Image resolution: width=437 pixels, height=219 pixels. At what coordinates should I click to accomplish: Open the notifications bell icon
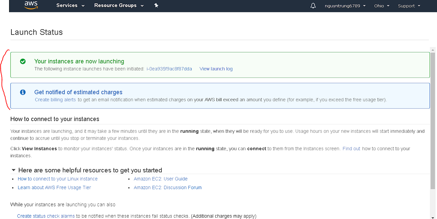click(x=313, y=6)
